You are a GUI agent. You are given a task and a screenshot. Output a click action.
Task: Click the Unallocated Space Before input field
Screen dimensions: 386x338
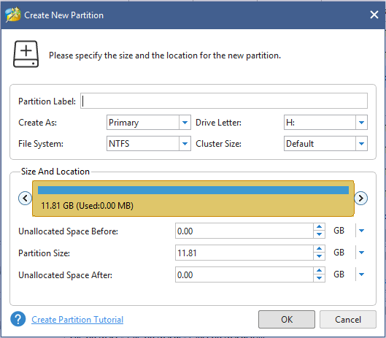pyautogui.click(x=244, y=231)
